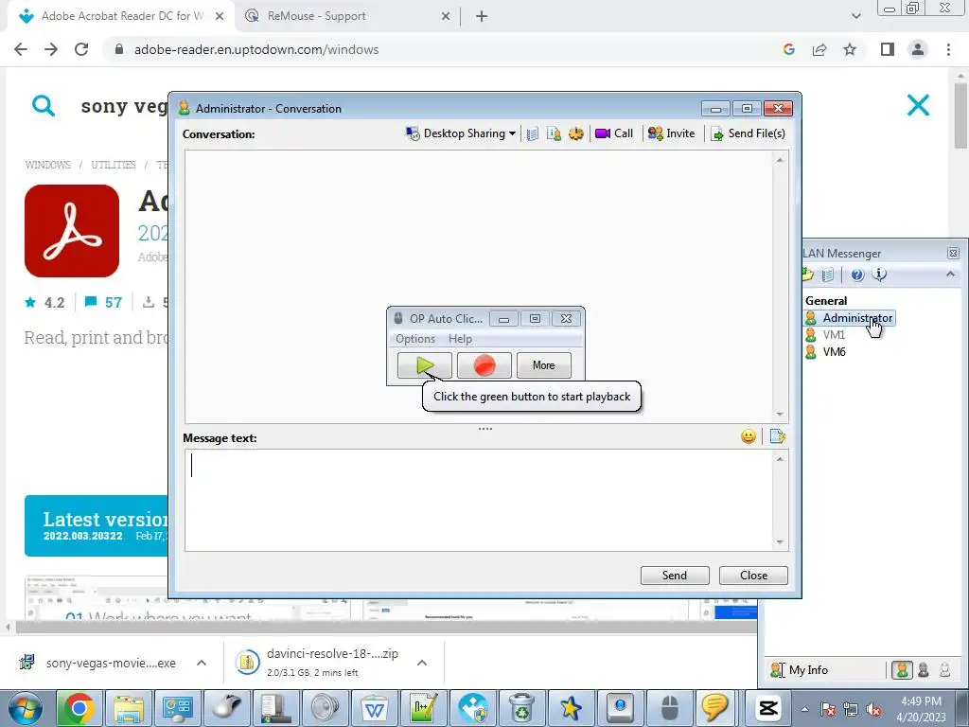Click Send File(s) in the Conversation toolbar
969x727 pixels.
(x=748, y=133)
